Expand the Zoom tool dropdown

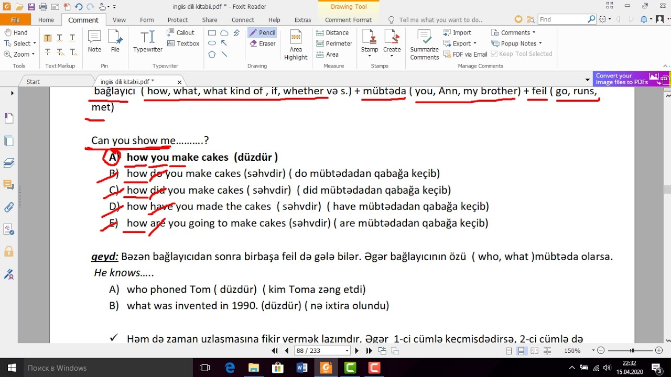click(x=33, y=54)
